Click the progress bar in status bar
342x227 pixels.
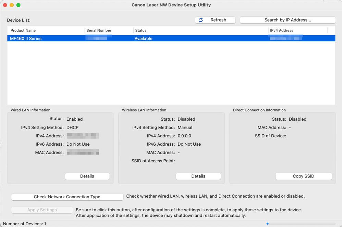click(x=301, y=224)
